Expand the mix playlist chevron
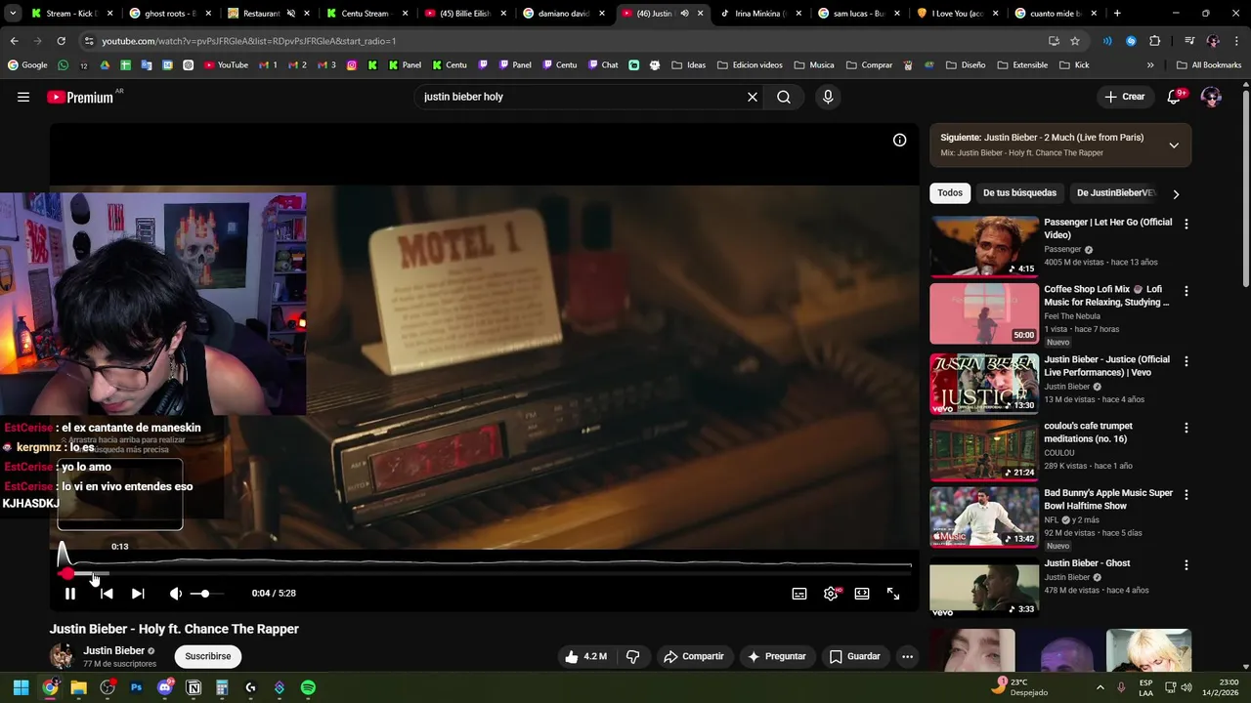This screenshot has width=1251, height=703. [x=1174, y=145]
